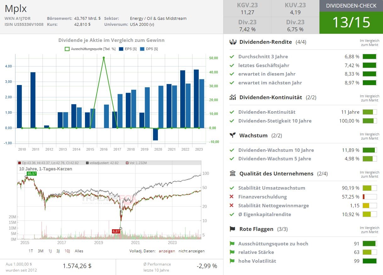This screenshot has height=275, width=383.
Task: Click the red square before Op:43.36 in chart header
Action: click(19, 163)
